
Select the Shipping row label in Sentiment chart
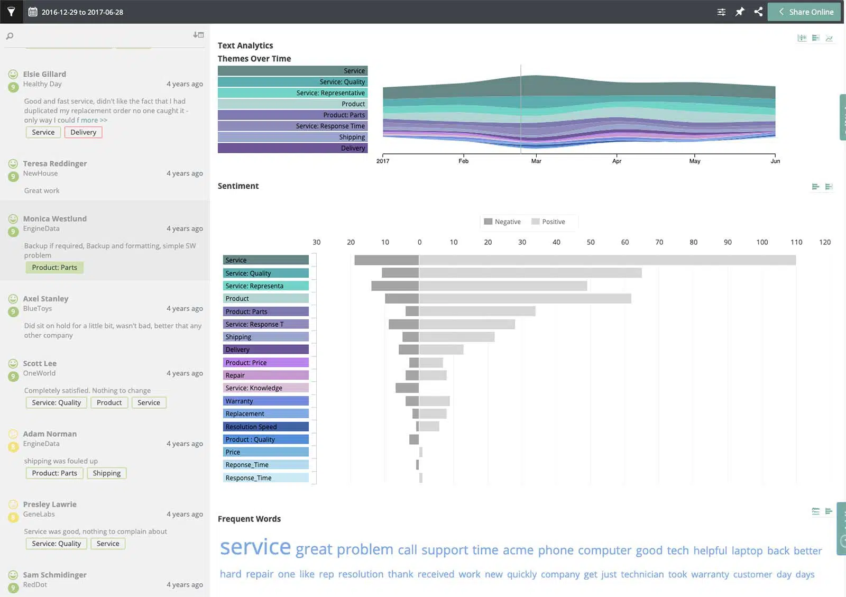pos(266,337)
